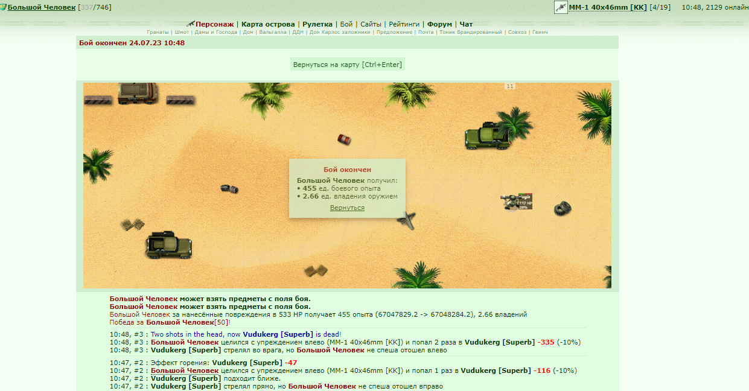Open the Вальгалла submenu link
Viewport: 749px width, 391px height.
click(x=273, y=32)
